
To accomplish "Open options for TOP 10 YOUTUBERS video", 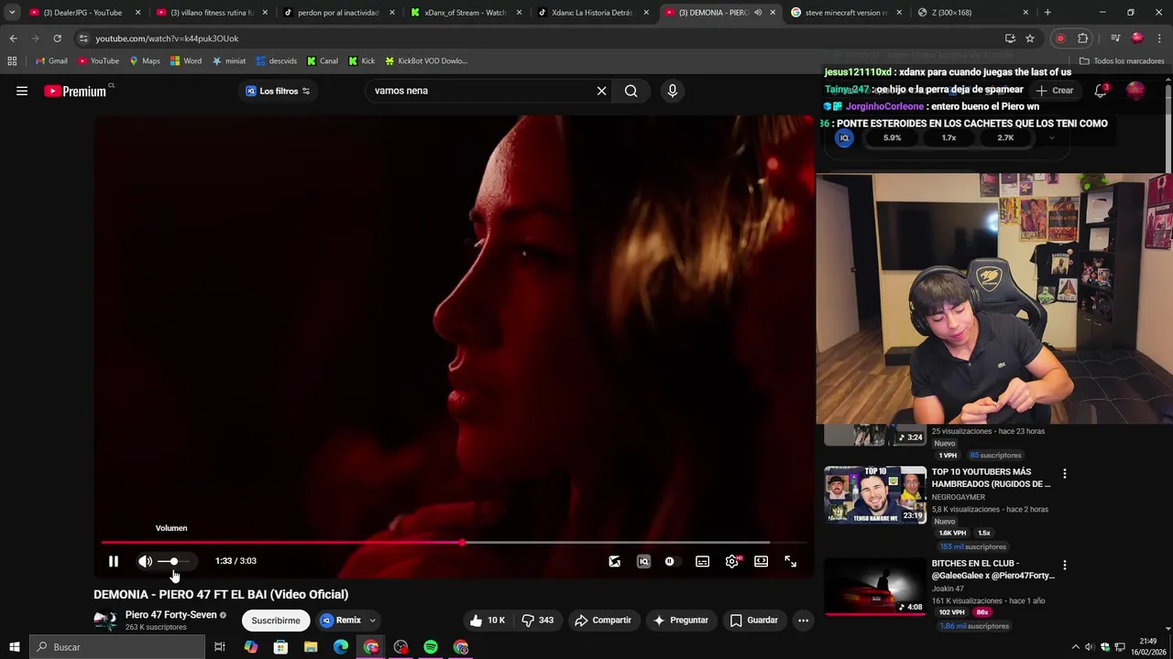I will tap(1064, 474).
